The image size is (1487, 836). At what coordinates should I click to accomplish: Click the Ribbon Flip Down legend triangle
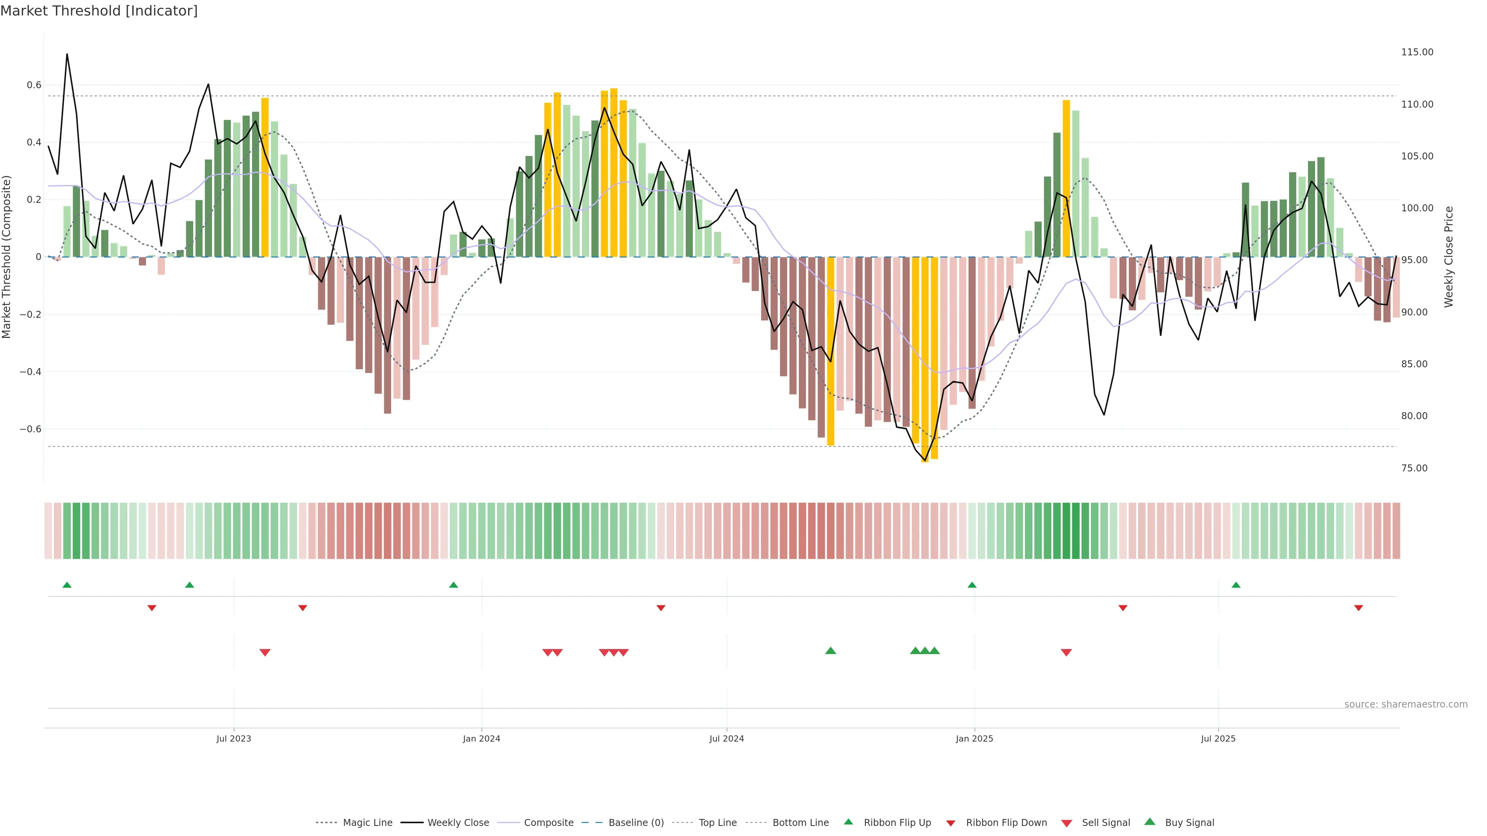pos(951,823)
